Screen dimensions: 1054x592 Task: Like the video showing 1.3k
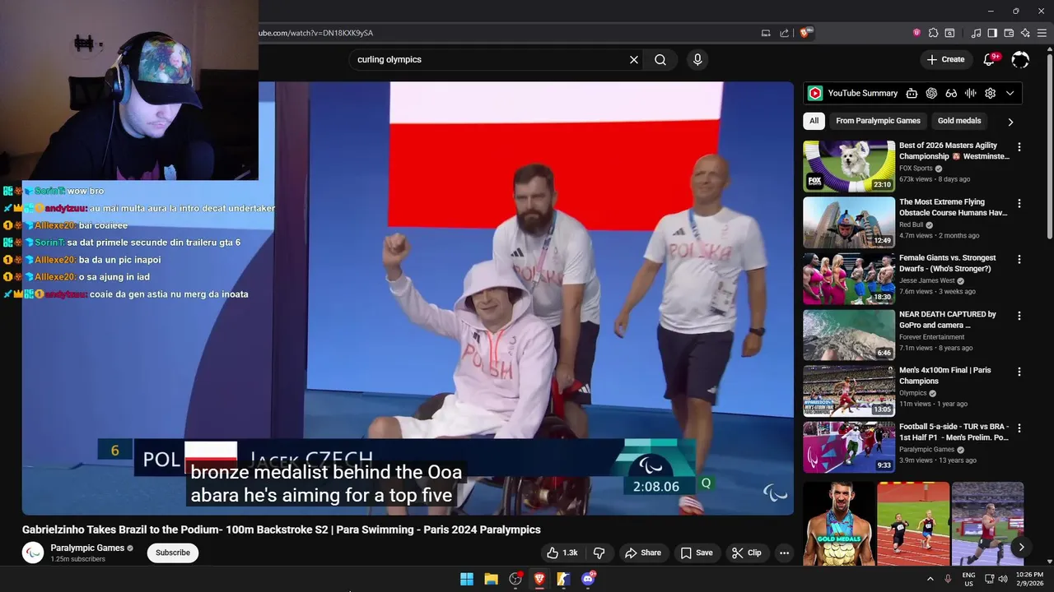click(x=563, y=553)
